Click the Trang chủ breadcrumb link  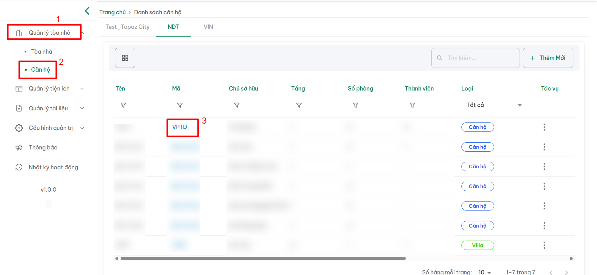(112, 12)
